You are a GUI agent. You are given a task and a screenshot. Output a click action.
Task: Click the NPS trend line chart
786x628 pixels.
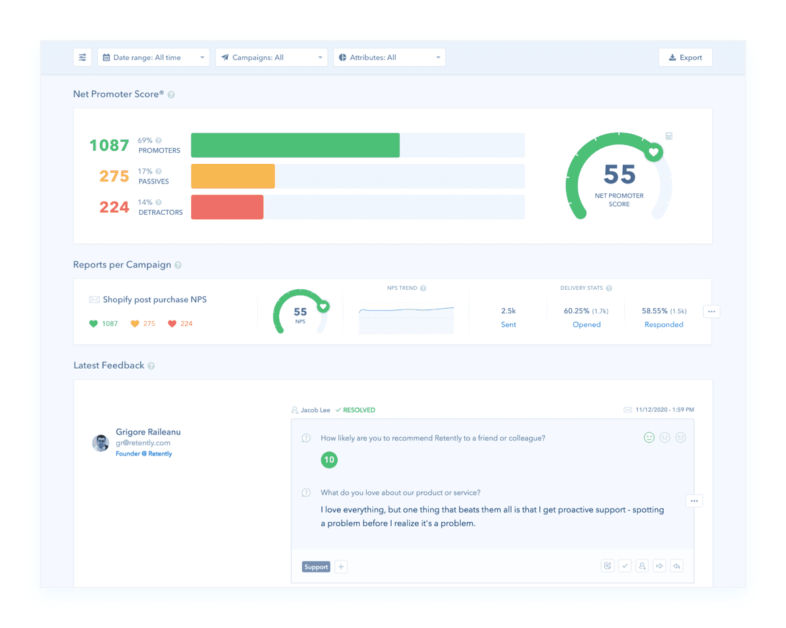(x=406, y=319)
